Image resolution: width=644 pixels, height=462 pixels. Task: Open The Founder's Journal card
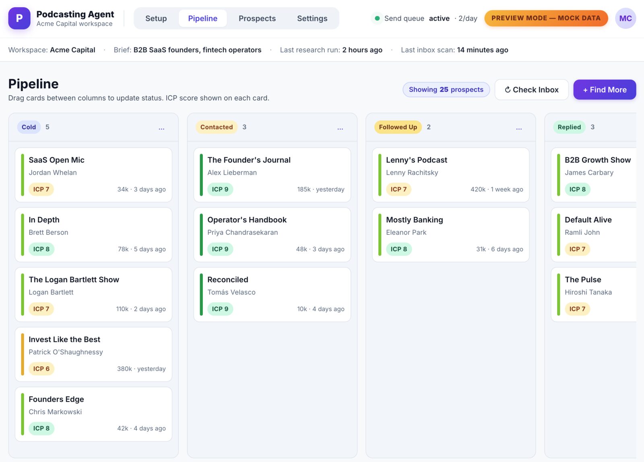tap(272, 175)
